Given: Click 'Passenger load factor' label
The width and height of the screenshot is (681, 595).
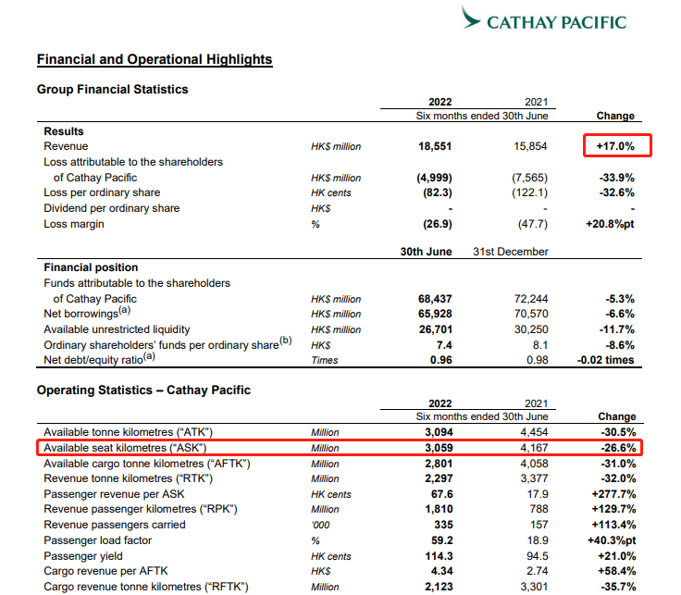Looking at the screenshot, I should (x=98, y=540).
